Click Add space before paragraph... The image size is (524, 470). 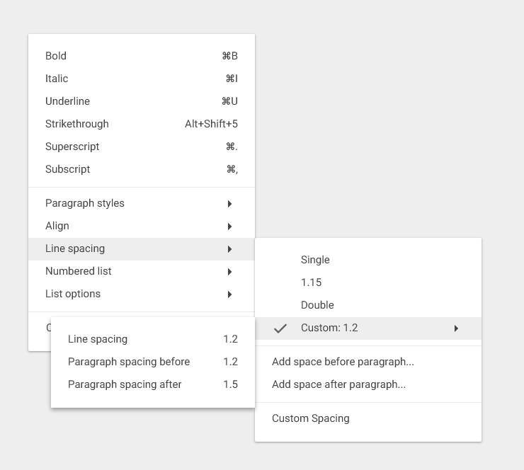coord(343,362)
